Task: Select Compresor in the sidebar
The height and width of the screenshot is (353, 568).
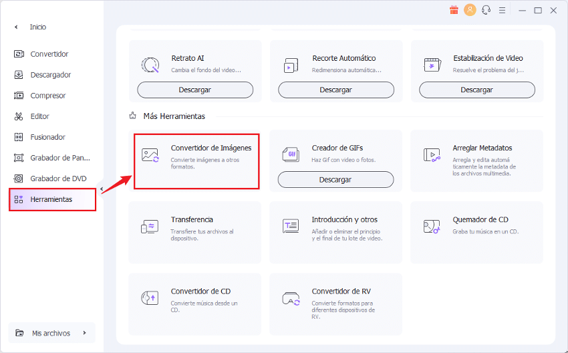Action: (x=47, y=96)
